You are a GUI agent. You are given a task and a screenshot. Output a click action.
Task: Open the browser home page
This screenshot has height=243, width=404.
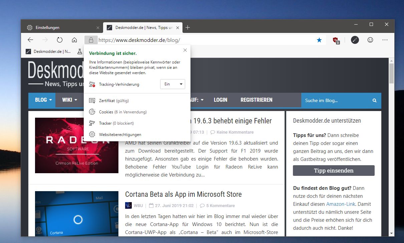[74, 40]
